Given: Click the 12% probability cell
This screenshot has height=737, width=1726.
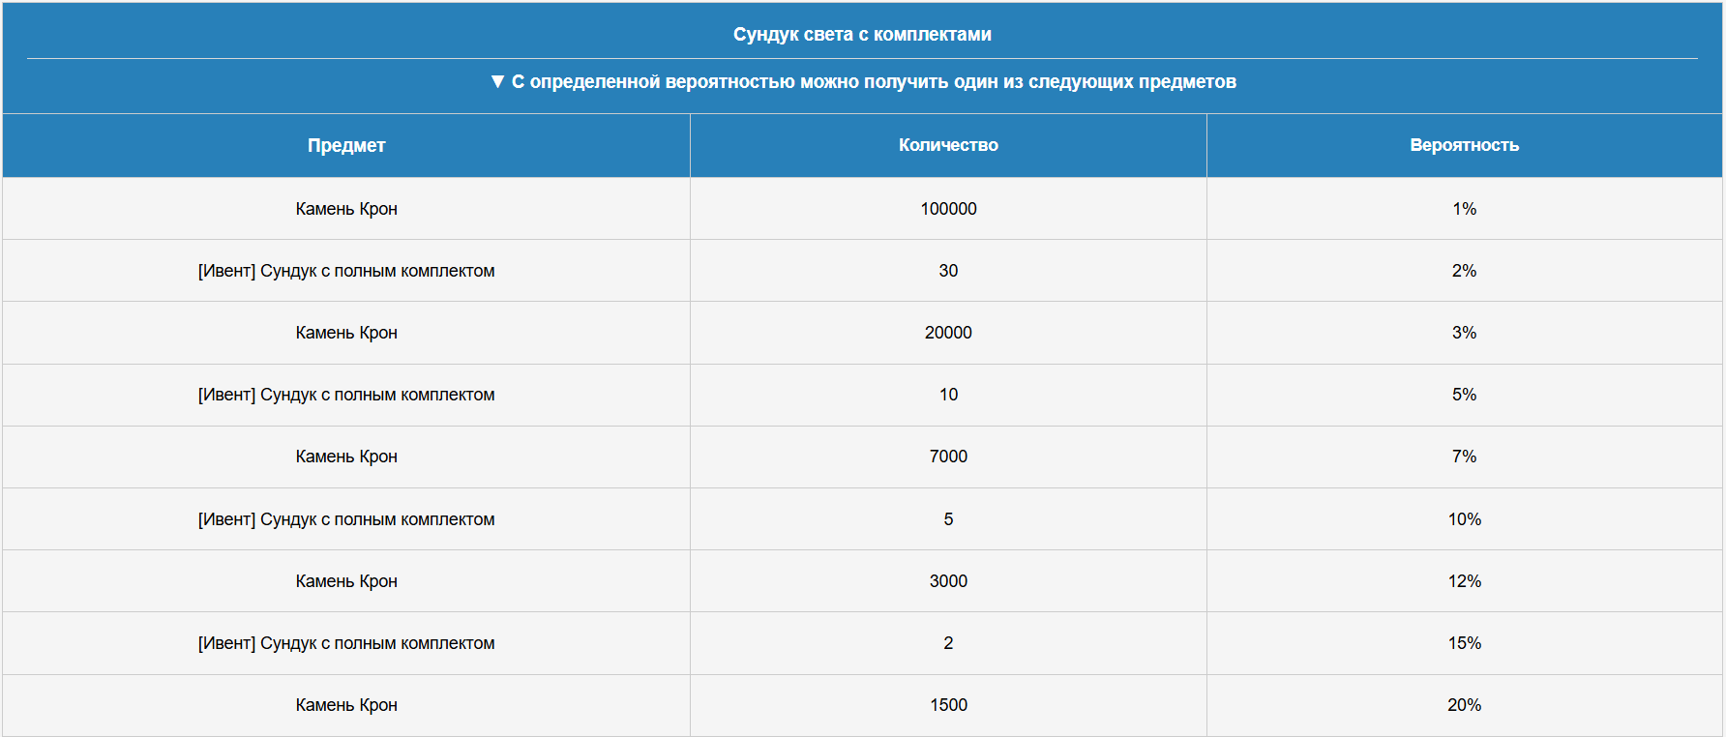Looking at the screenshot, I should point(1464,581).
